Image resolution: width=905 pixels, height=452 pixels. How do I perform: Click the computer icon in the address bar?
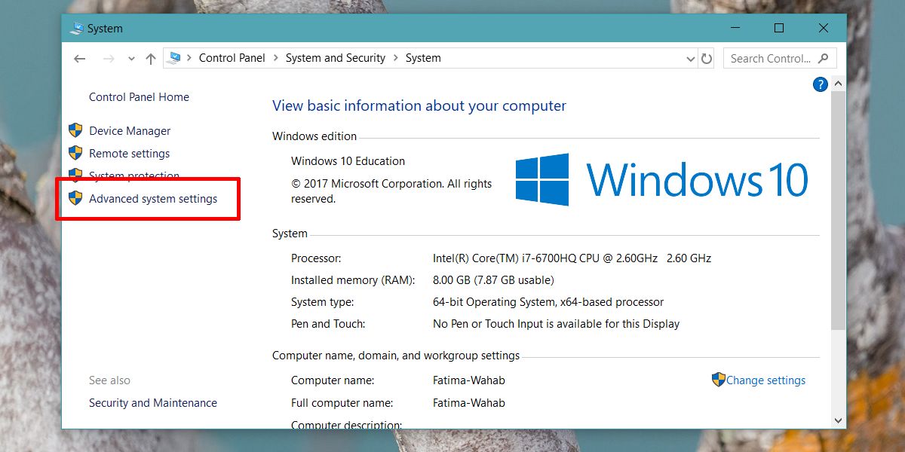(x=174, y=58)
